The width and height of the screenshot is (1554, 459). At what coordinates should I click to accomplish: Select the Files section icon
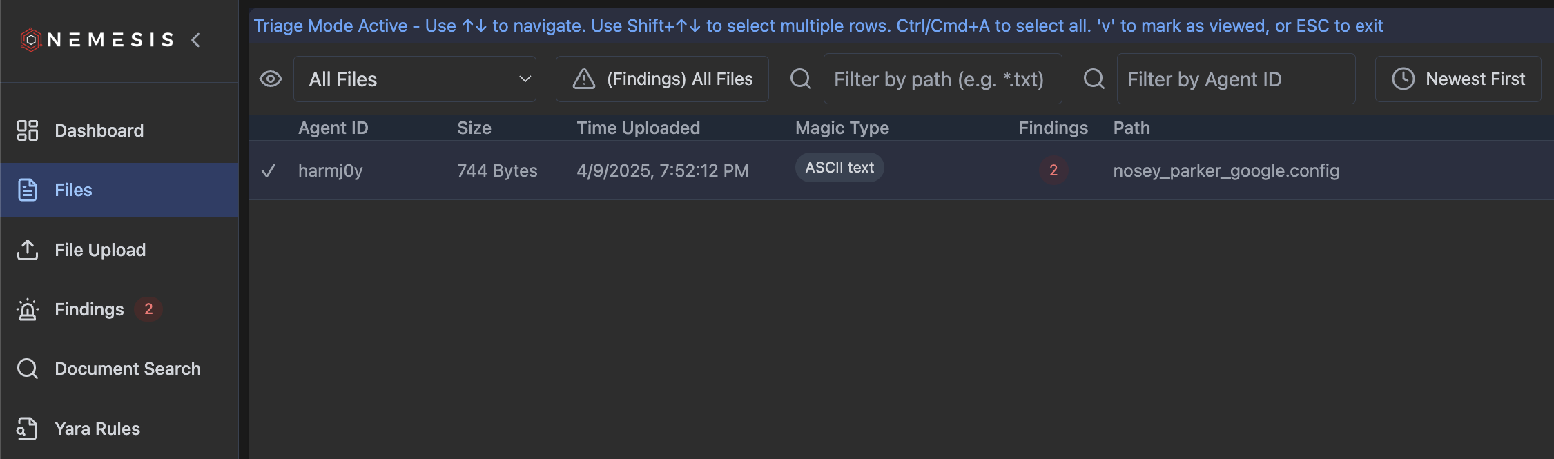pos(28,190)
